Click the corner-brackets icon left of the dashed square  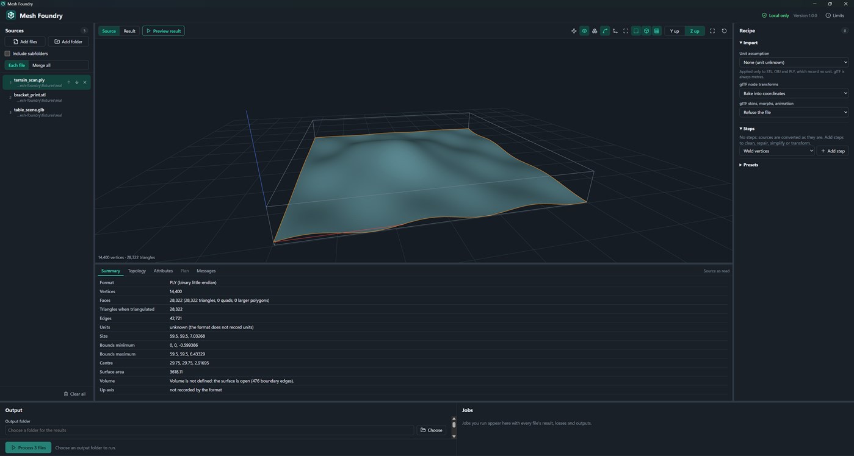(x=626, y=31)
